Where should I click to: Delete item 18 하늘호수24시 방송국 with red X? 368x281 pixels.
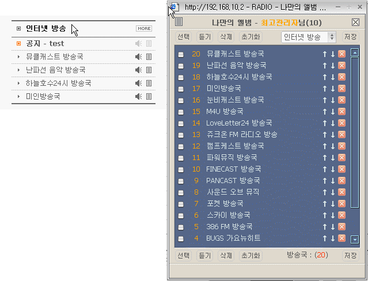[x=342, y=77]
